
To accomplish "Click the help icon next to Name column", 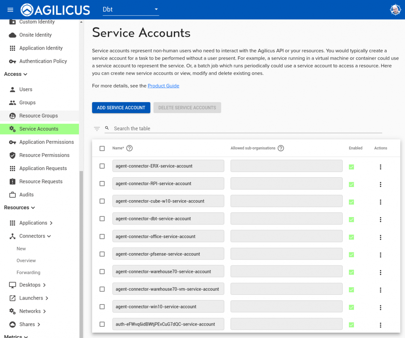I will tap(129, 148).
